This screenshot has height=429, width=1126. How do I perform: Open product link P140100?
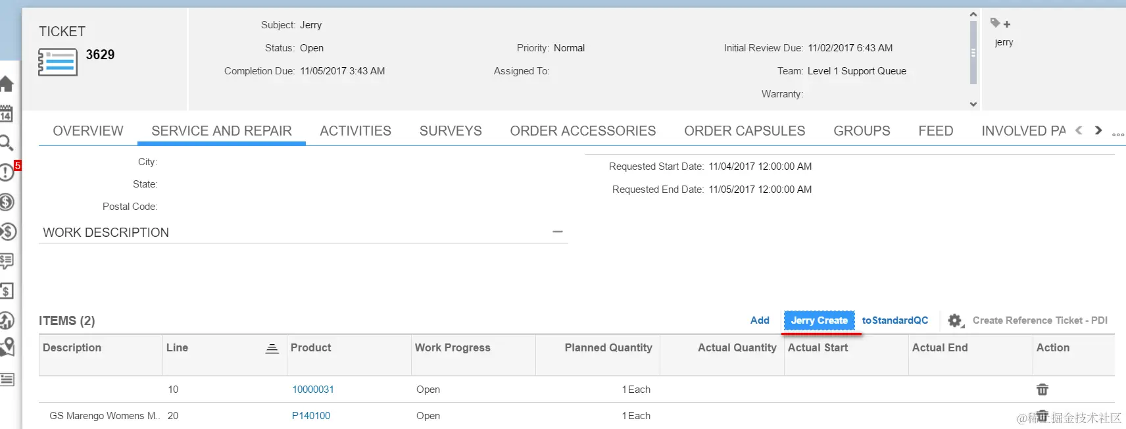click(x=311, y=416)
